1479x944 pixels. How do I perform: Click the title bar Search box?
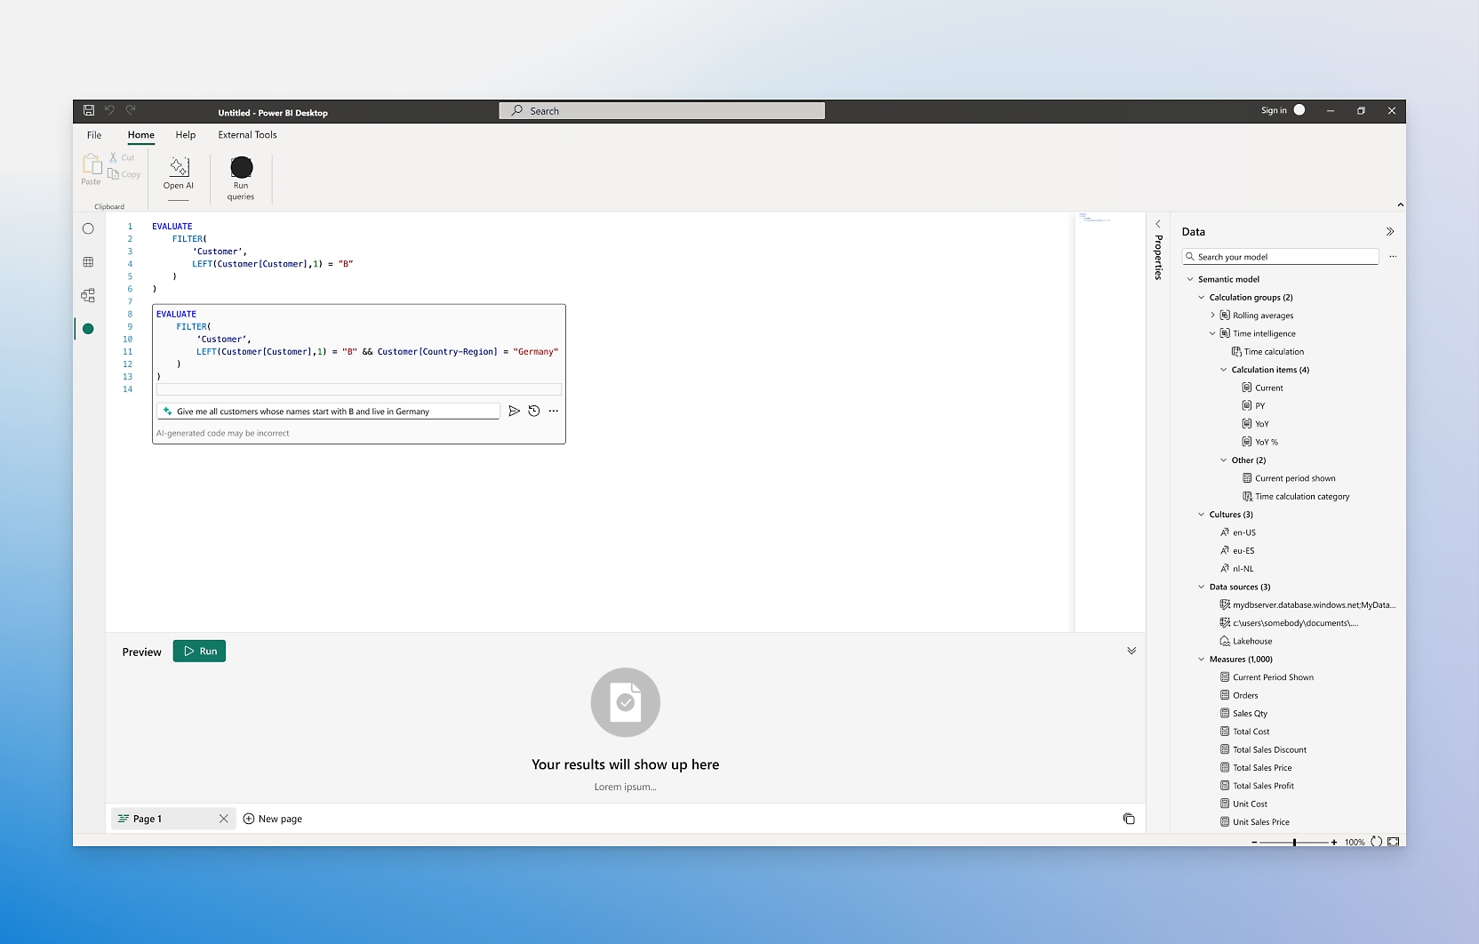(662, 111)
